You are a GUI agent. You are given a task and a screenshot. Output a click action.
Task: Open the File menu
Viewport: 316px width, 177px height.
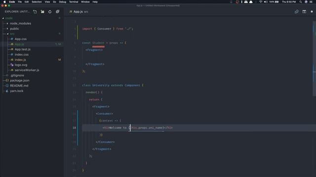(20, 2)
